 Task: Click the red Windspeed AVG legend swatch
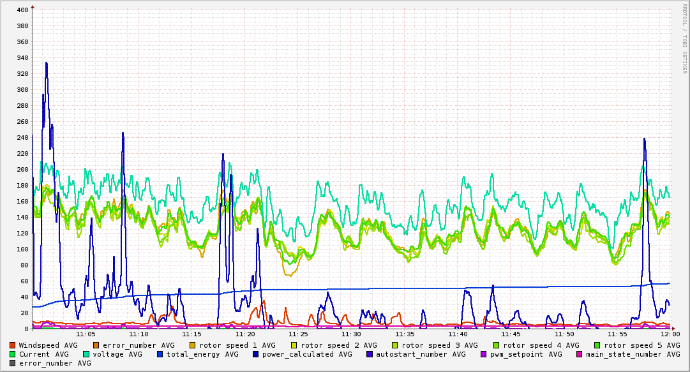pos(12,346)
